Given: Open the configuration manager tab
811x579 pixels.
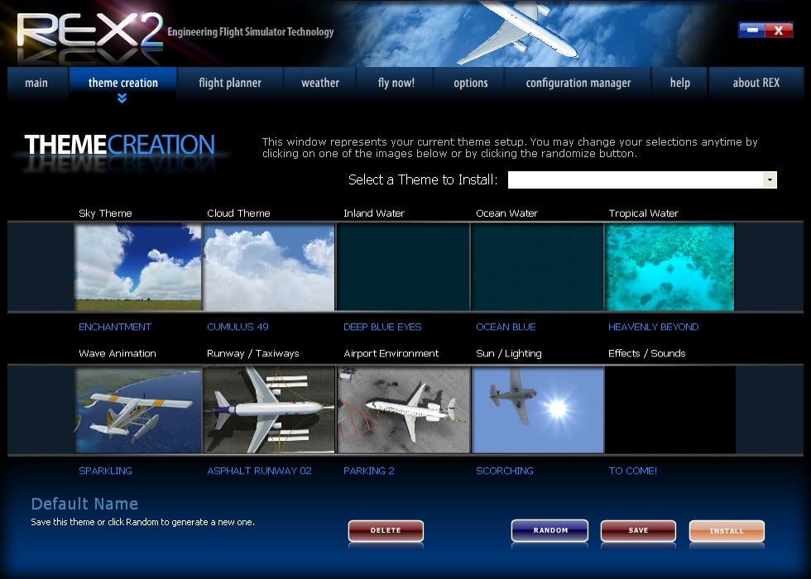Looking at the screenshot, I should [x=578, y=83].
